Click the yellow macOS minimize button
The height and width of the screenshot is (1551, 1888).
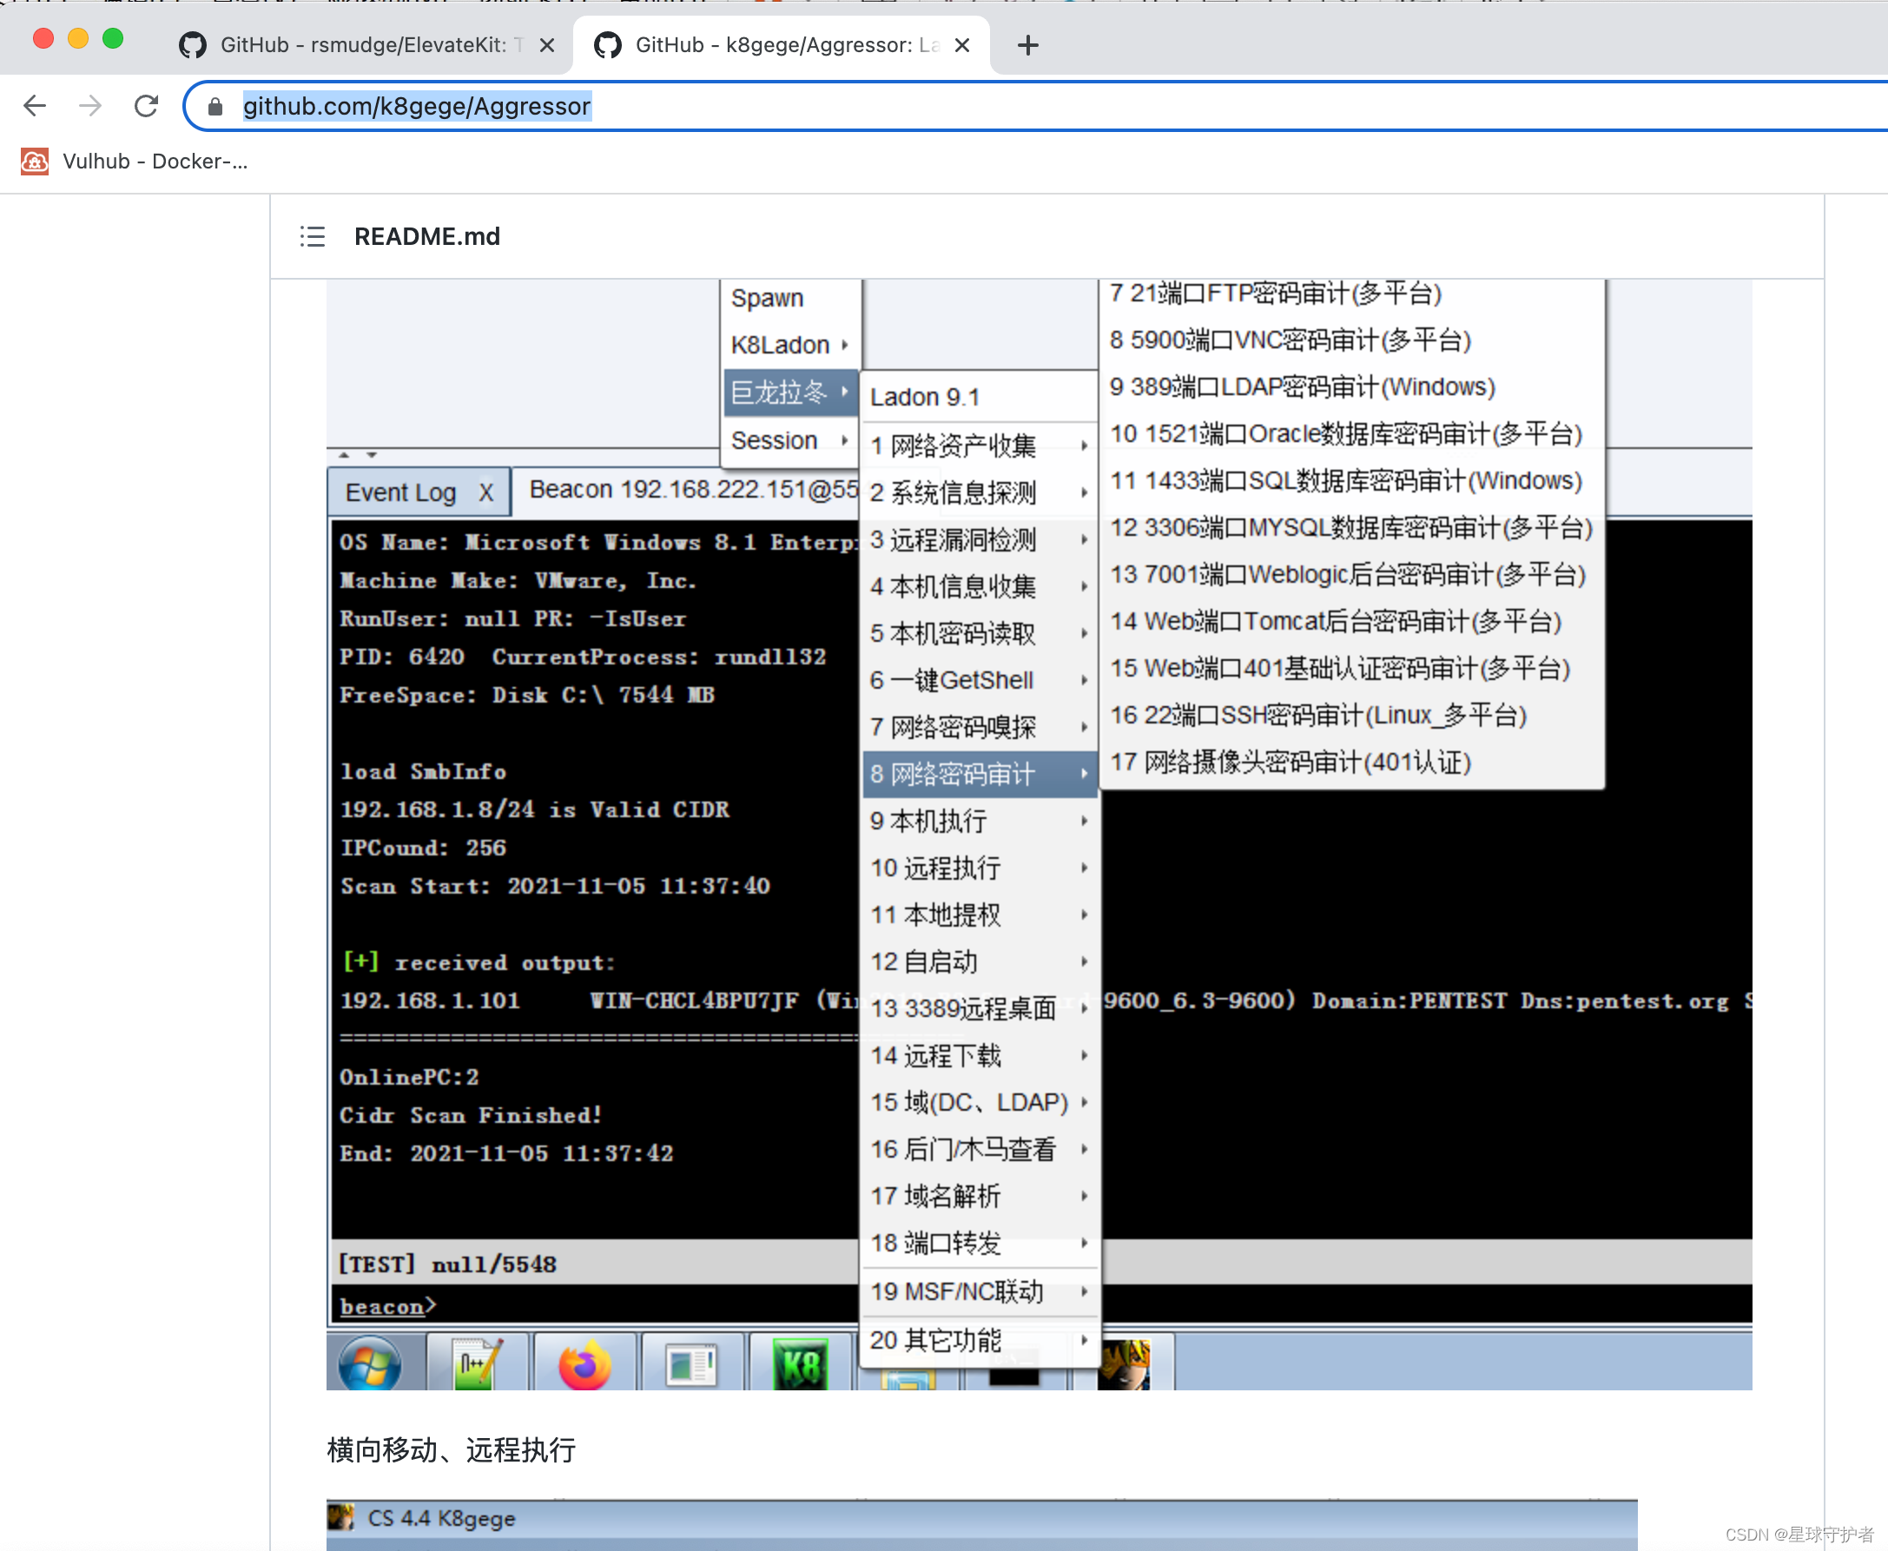78,38
